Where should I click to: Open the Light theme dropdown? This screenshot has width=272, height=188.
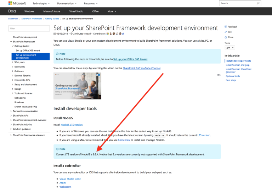[229, 47]
